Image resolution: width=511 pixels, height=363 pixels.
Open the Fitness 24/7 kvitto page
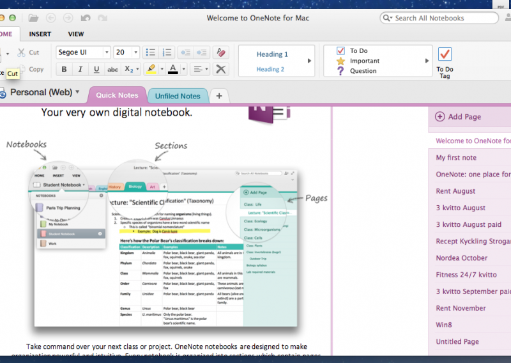coord(470,275)
